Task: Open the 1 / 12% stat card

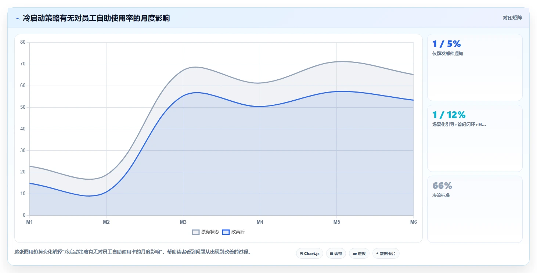Action: click(x=475, y=138)
